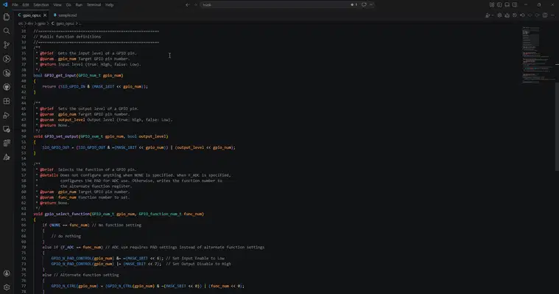Click the minimap code overview

(538, 55)
